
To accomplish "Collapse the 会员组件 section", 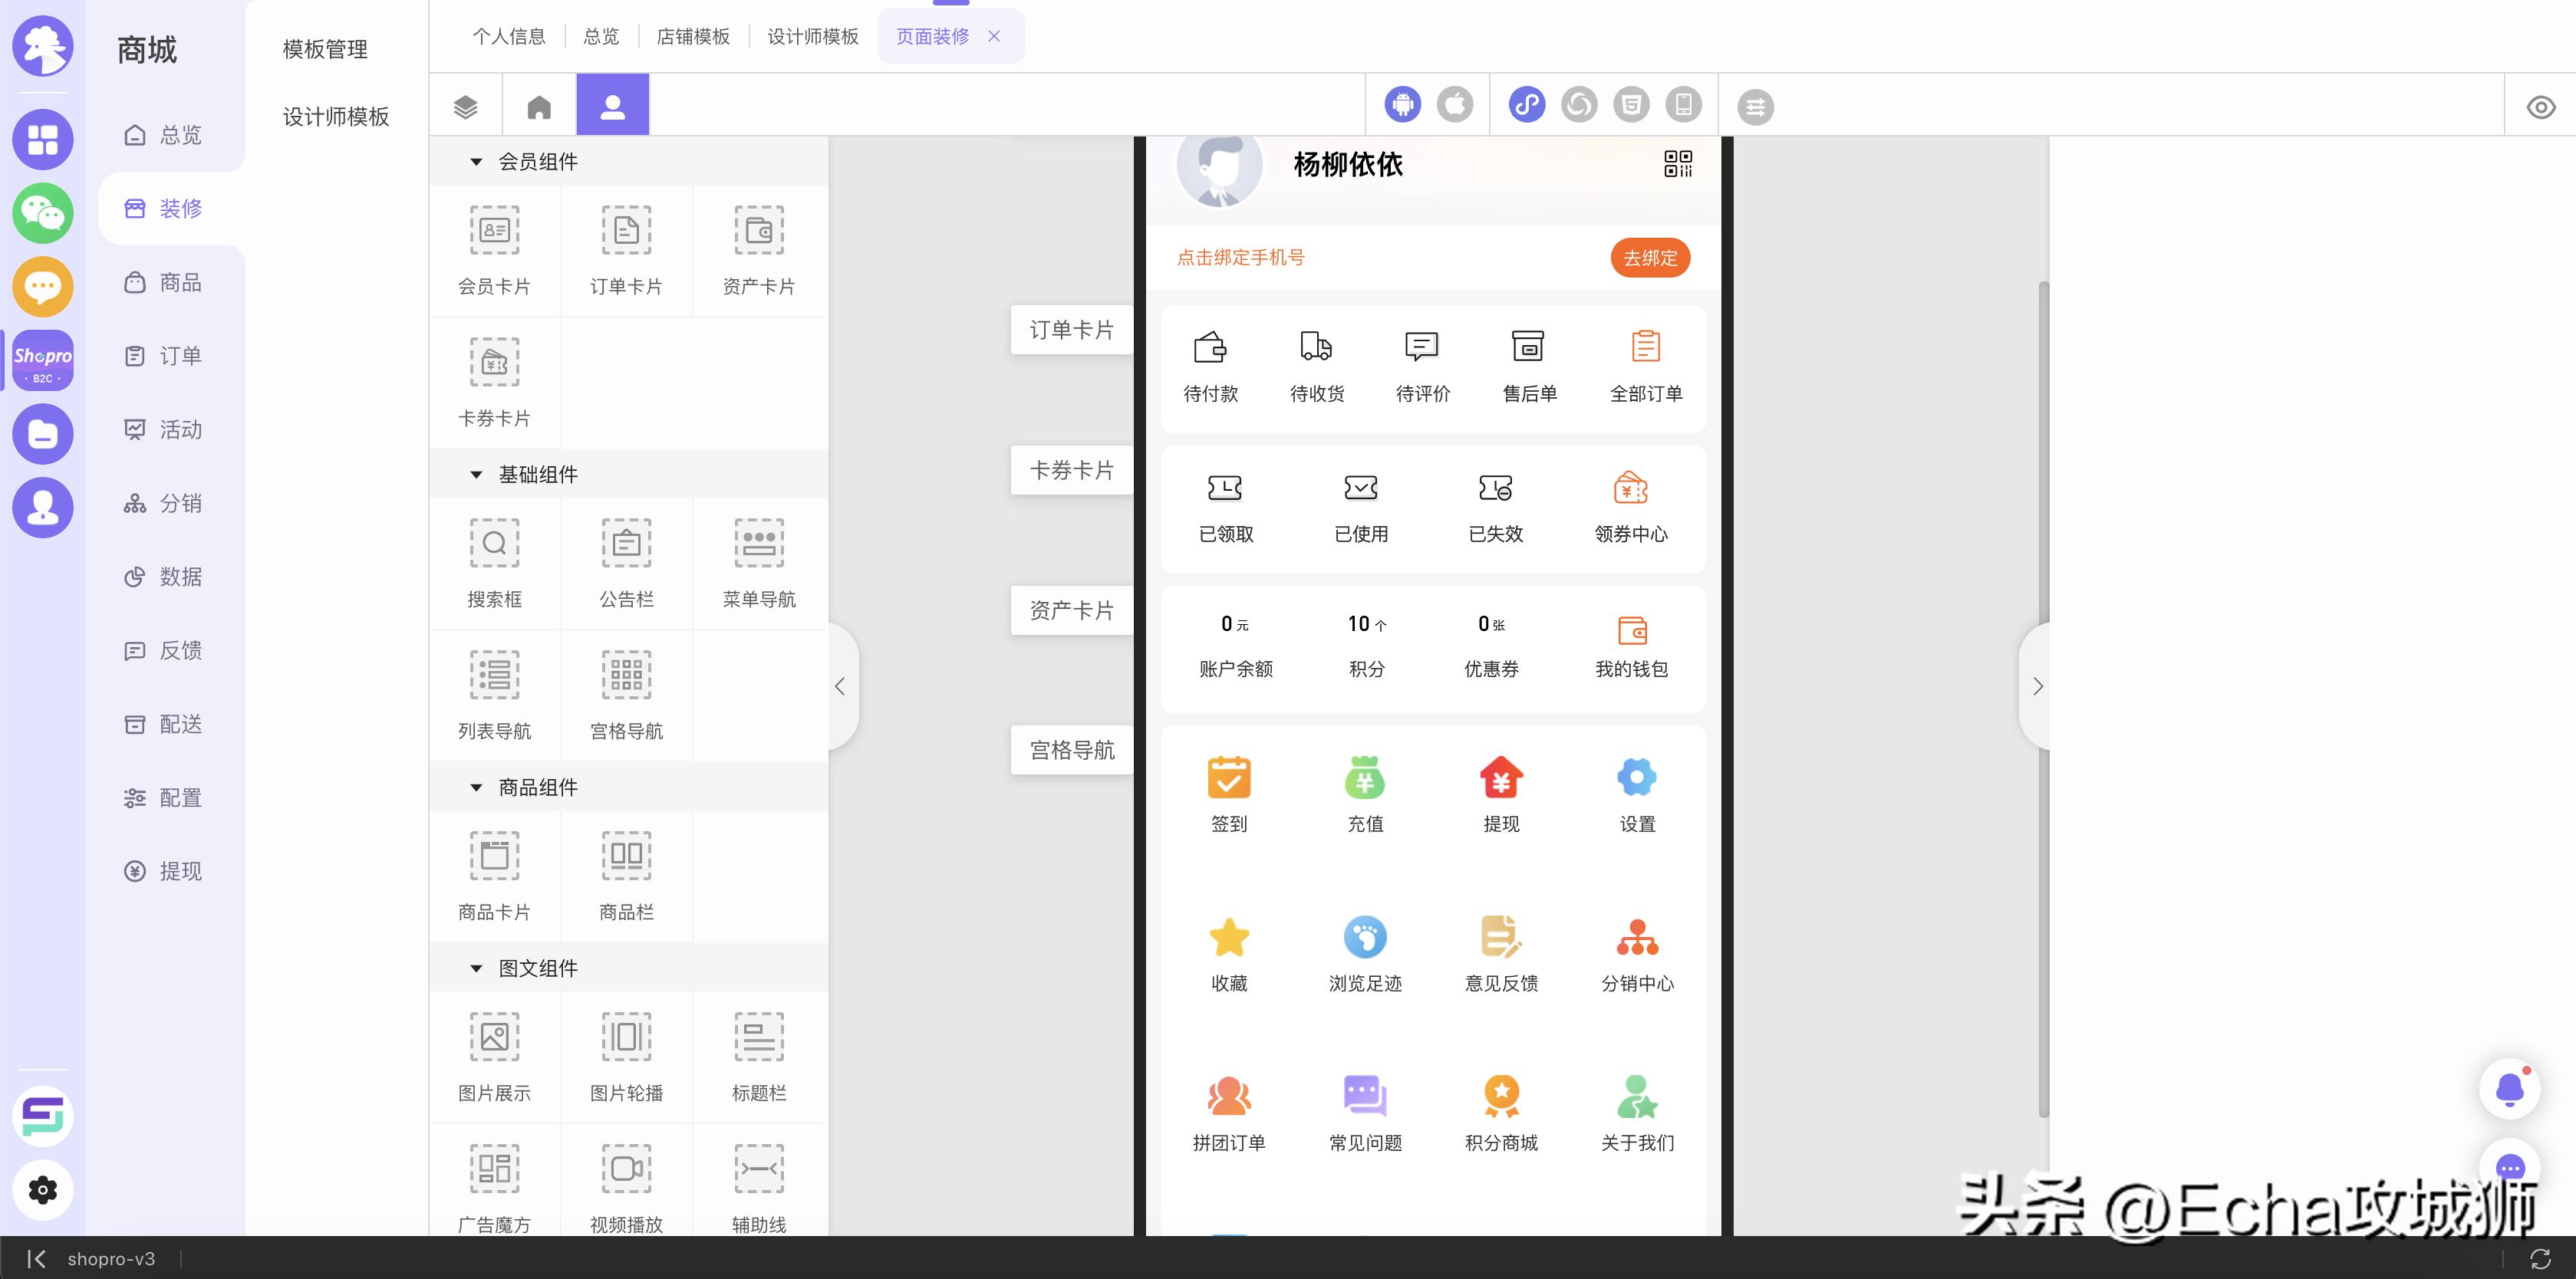I will (x=477, y=161).
